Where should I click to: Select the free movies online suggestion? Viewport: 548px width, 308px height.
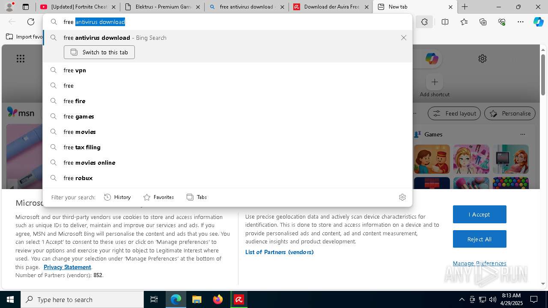227,163
